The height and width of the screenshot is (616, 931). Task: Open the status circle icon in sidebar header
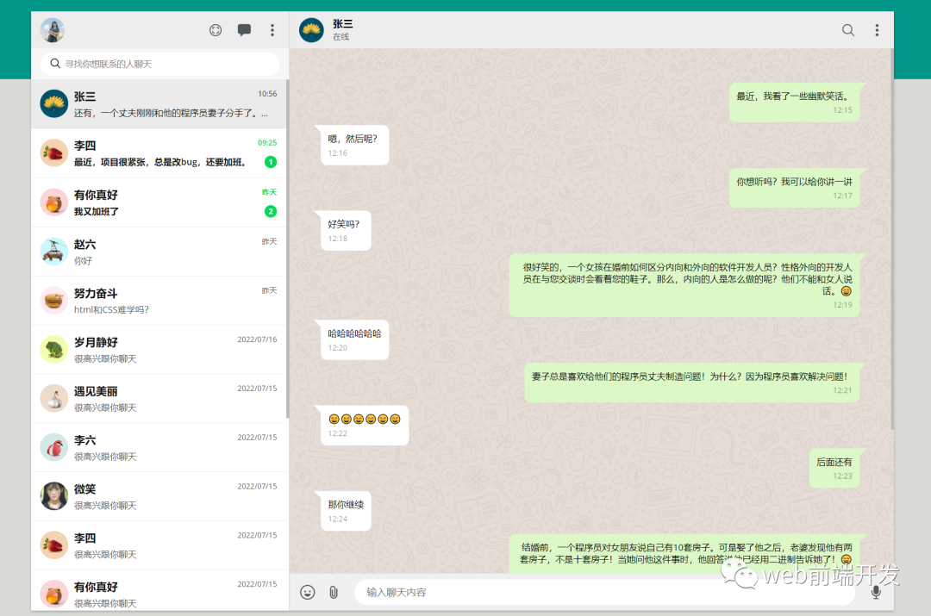(x=216, y=30)
